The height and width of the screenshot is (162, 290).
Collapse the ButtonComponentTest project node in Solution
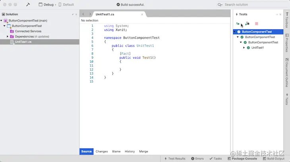(4, 26)
